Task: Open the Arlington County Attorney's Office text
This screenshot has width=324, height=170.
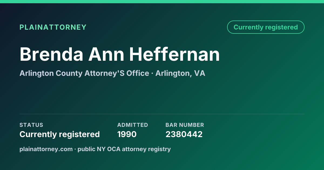Action: coord(84,73)
